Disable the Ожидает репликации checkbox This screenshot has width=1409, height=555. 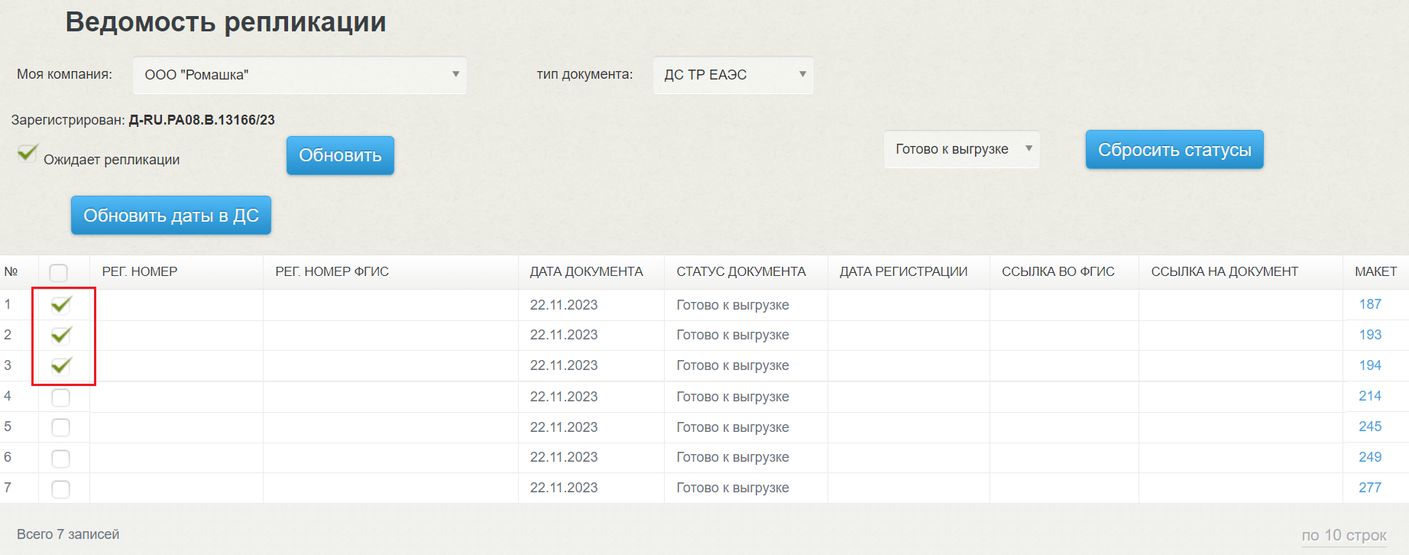[x=28, y=154]
